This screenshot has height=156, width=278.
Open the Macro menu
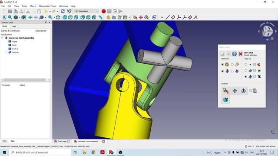[33, 6]
